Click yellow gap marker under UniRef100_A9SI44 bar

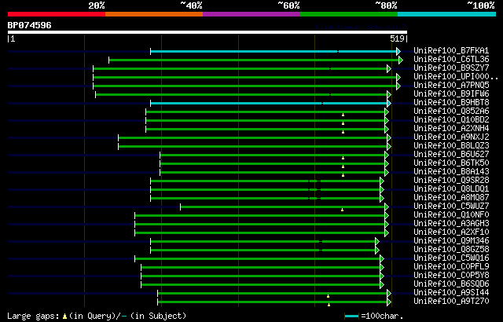pyautogui.click(x=329, y=296)
